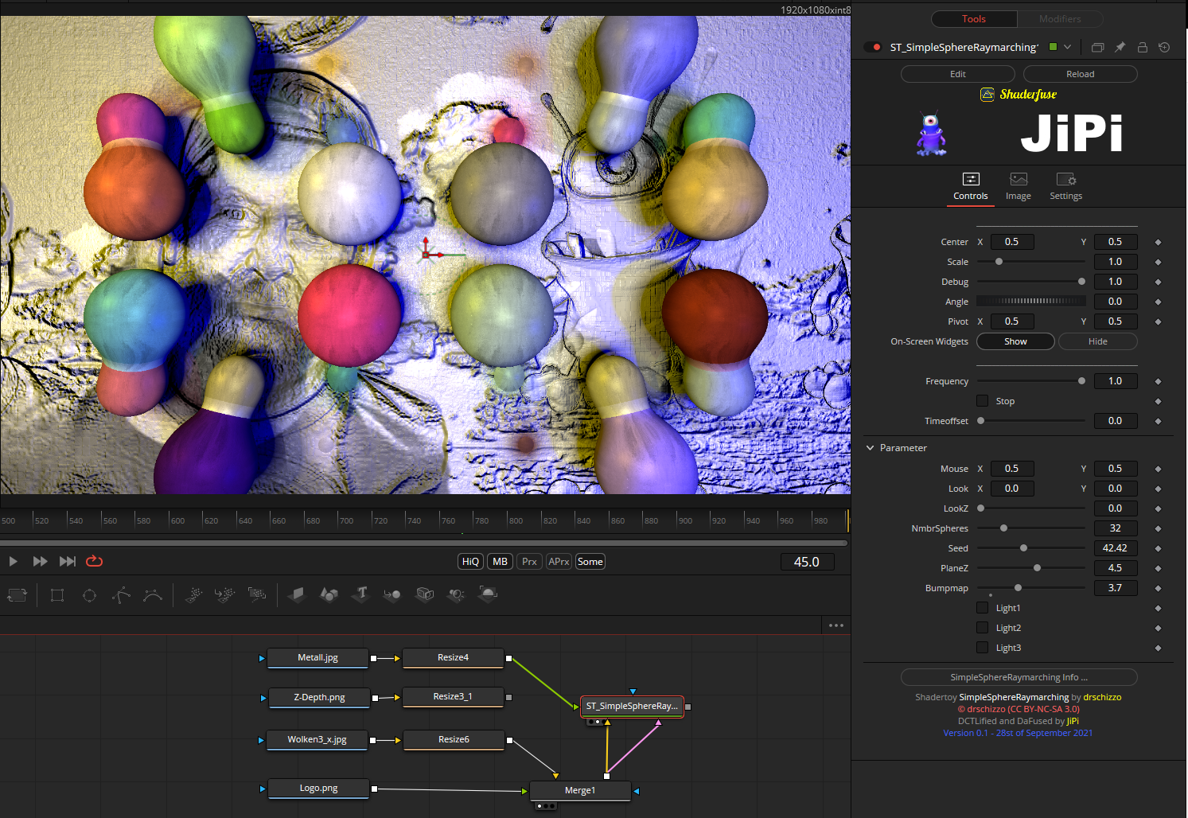This screenshot has width=1188, height=818.
Task: Open the node color dropdown chevron
Action: (1067, 47)
